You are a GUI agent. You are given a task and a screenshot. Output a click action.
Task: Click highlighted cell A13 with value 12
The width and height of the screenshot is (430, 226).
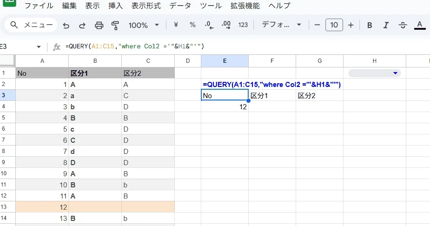42,207
